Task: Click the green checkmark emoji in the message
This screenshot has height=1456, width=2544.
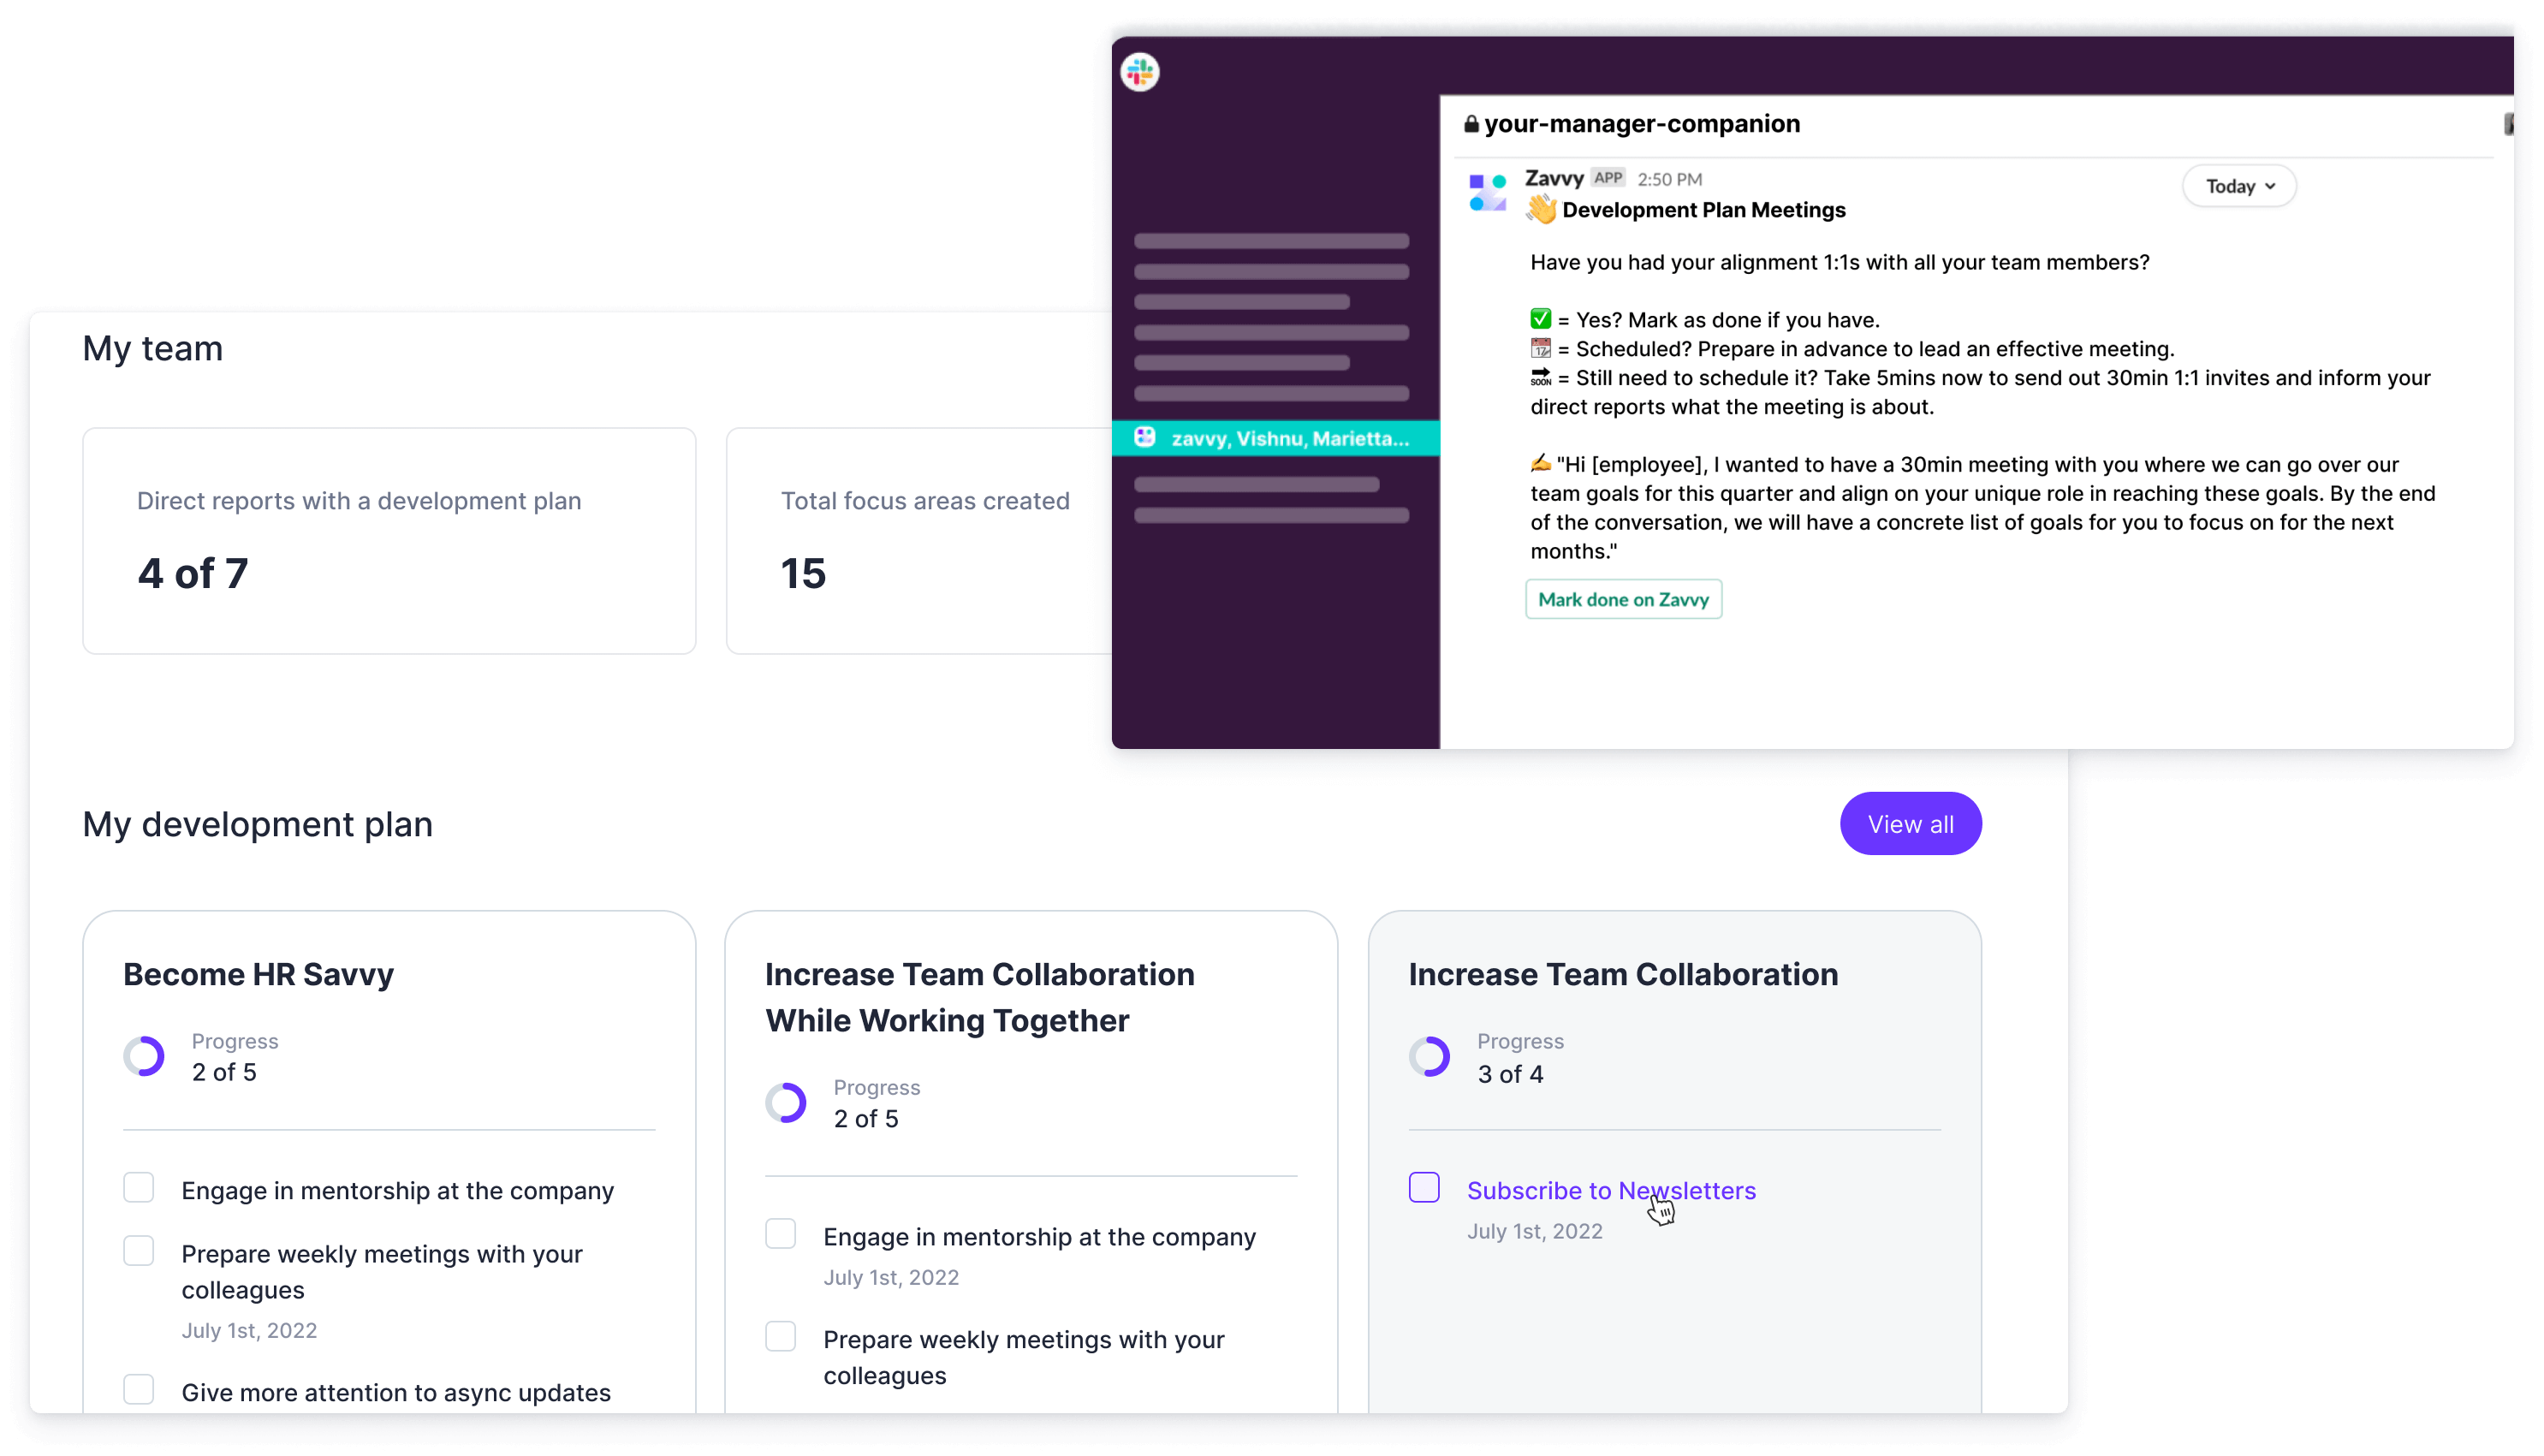Action: (1540, 319)
